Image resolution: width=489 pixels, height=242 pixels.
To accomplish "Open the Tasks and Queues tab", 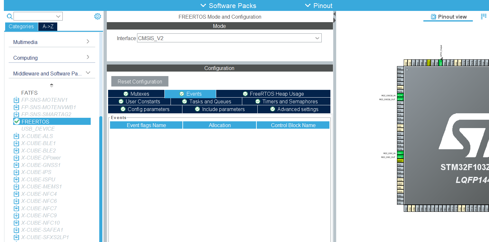I will pyautogui.click(x=206, y=101).
